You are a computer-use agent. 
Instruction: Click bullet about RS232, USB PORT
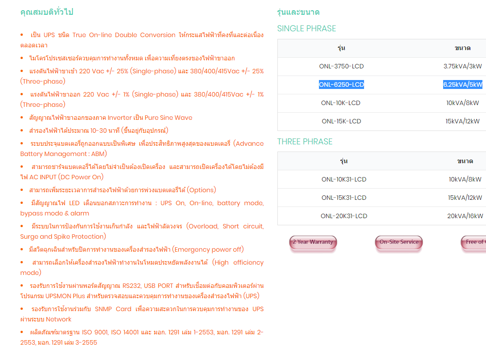coord(142,291)
